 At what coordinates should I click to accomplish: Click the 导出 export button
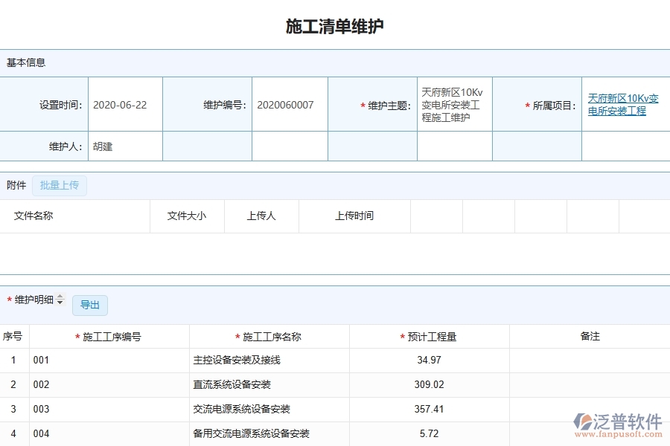89,305
